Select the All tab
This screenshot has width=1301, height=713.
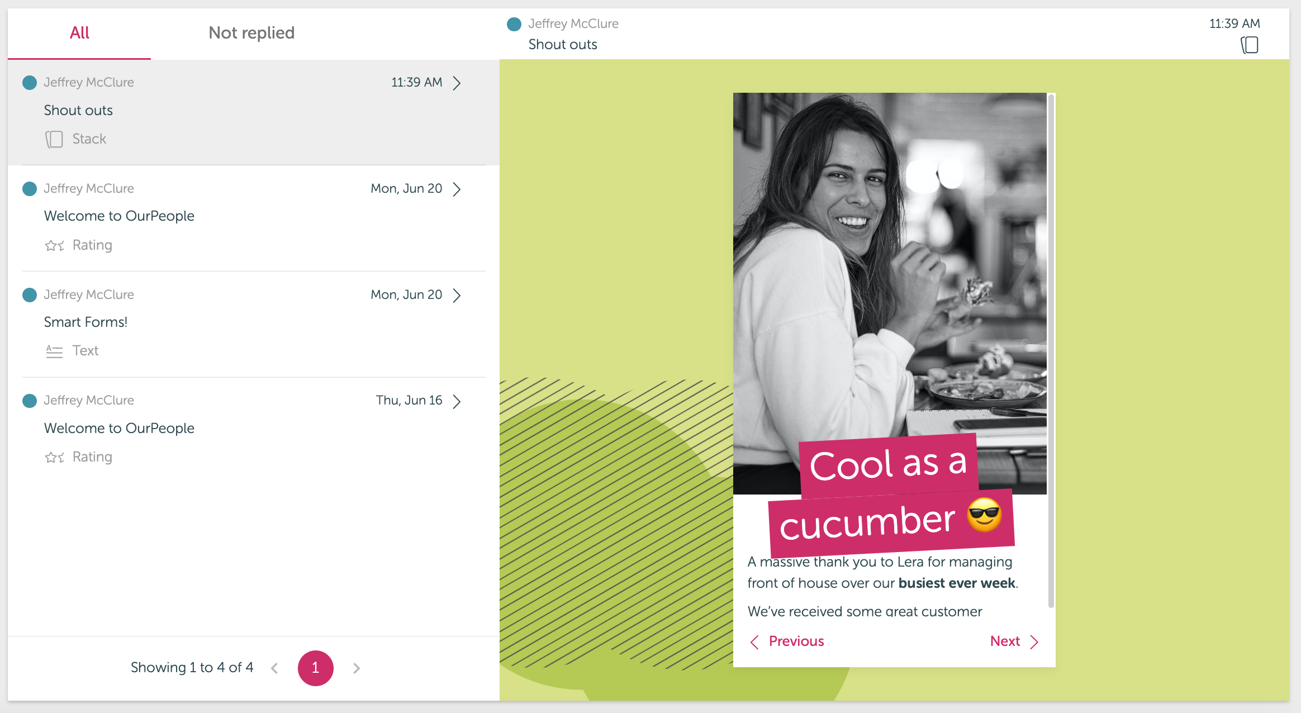pyautogui.click(x=79, y=33)
